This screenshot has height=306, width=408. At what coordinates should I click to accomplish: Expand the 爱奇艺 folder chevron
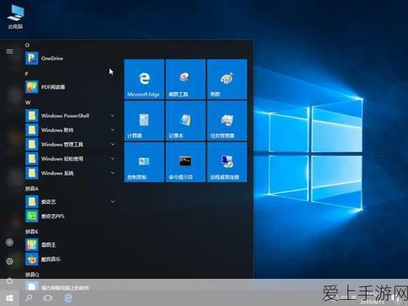112,201
